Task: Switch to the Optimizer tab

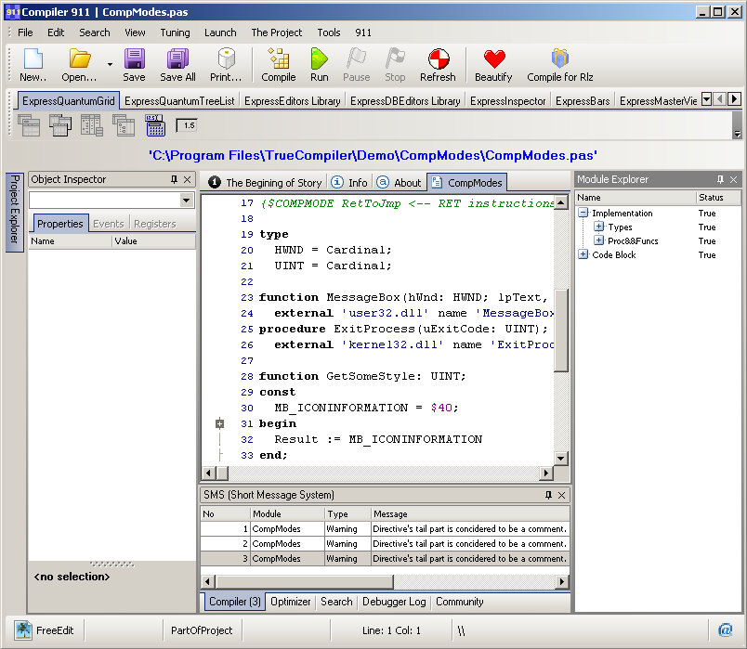Action: 290,602
